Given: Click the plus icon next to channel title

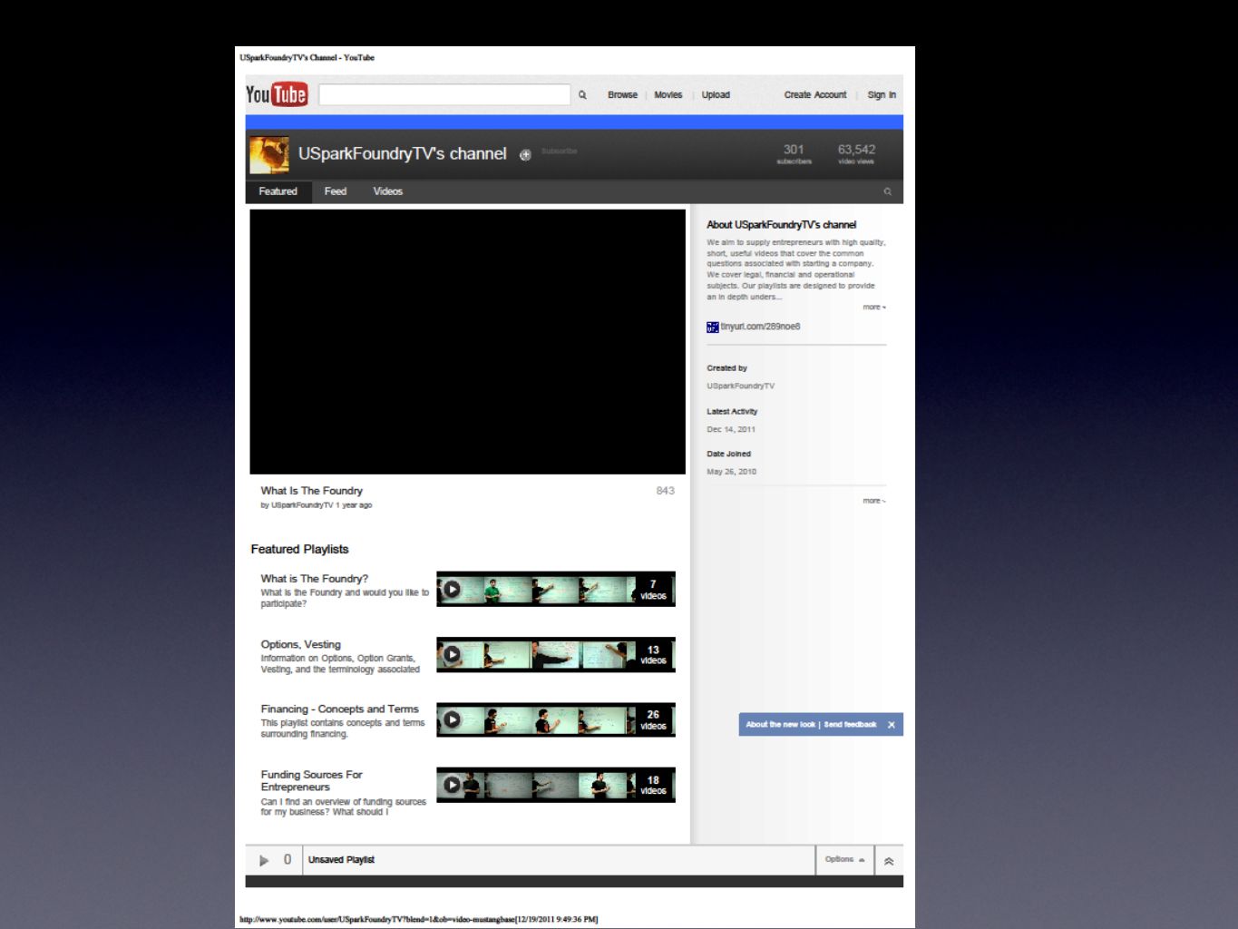Looking at the screenshot, I should tap(525, 155).
